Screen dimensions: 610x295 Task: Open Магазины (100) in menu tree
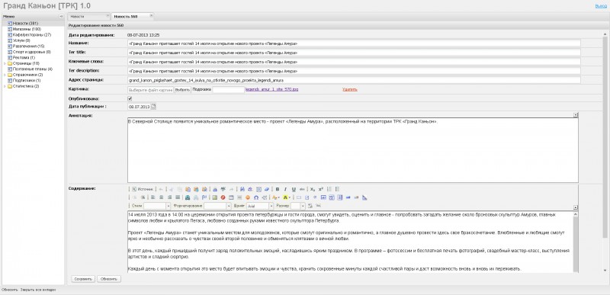click(24, 29)
